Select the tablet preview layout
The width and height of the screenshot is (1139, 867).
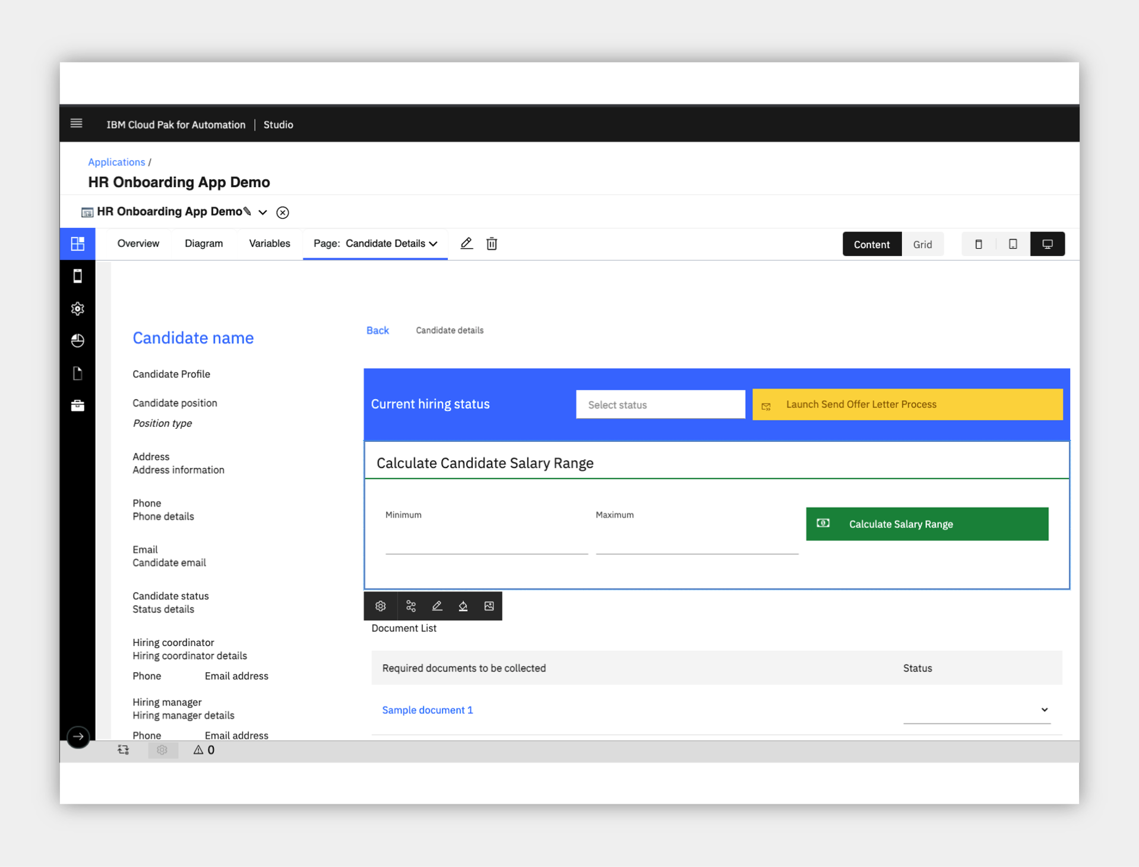(1013, 244)
